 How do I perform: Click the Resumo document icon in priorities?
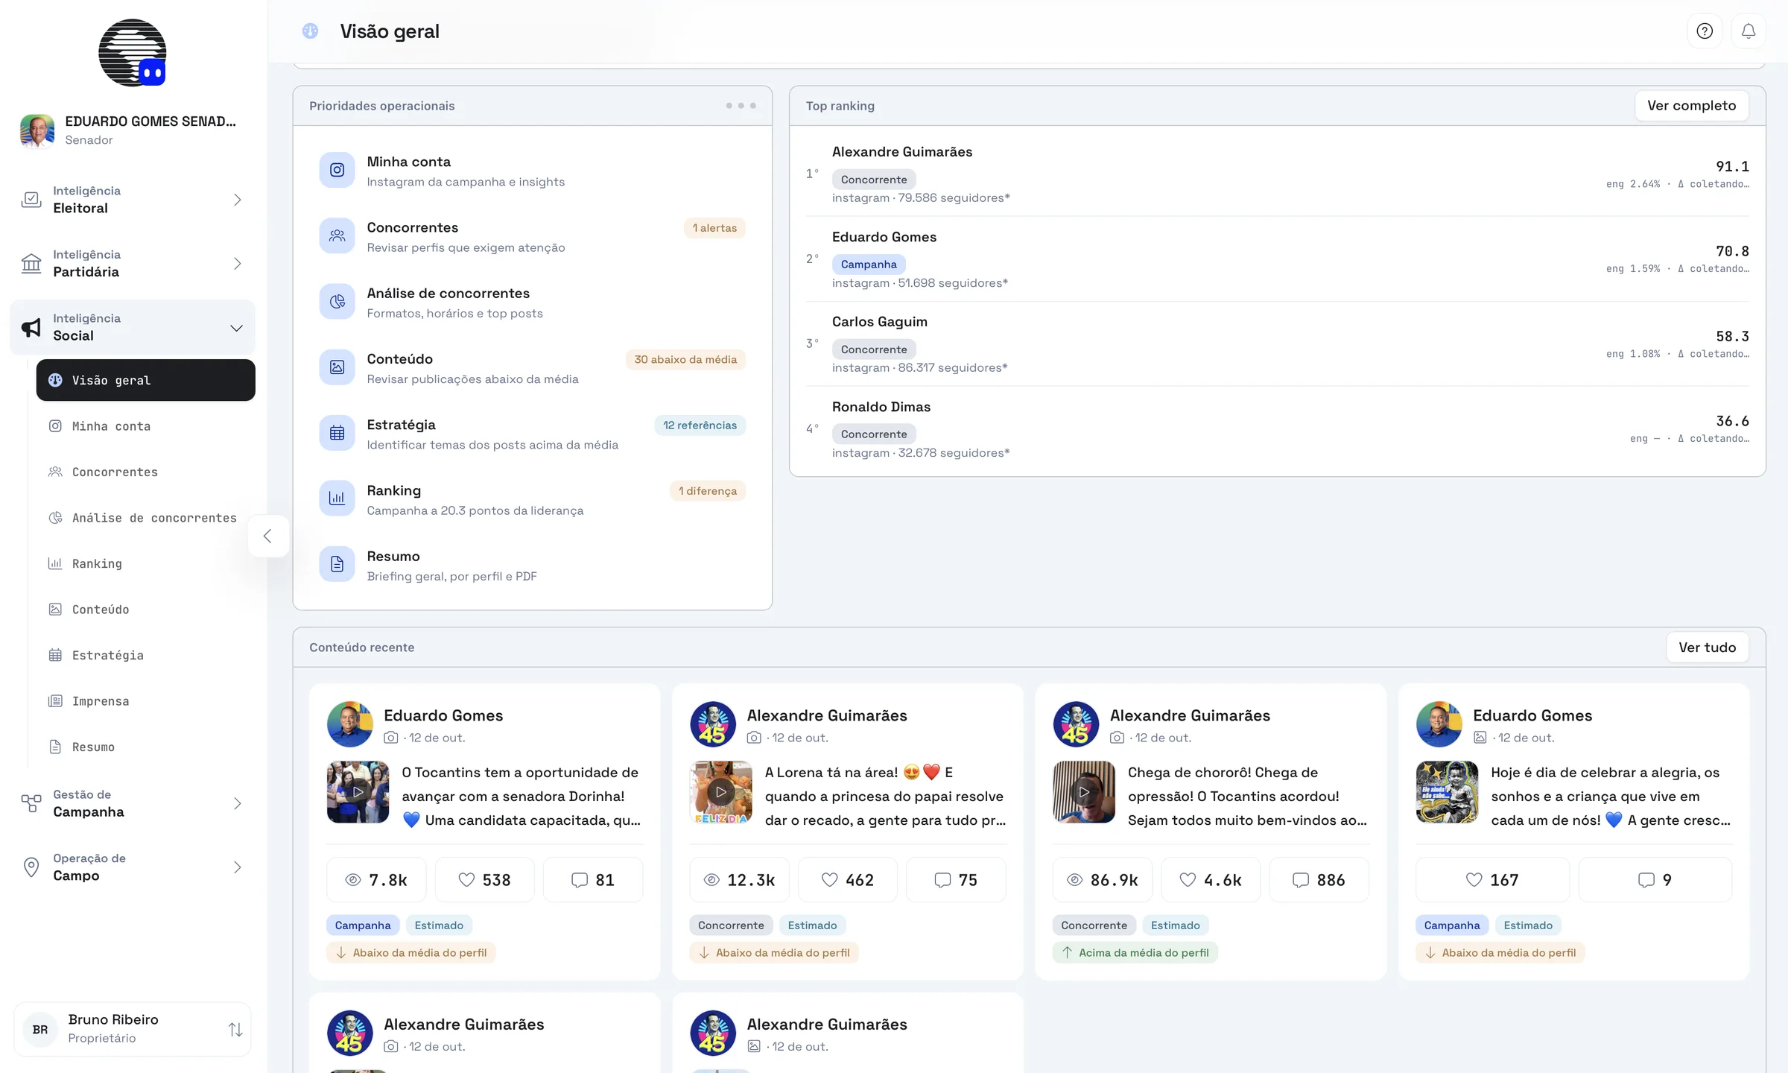coord(337,564)
